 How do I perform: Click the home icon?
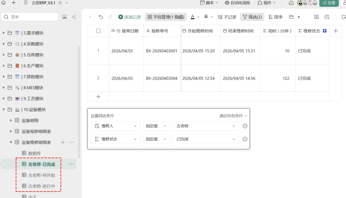click(x=3, y=3)
